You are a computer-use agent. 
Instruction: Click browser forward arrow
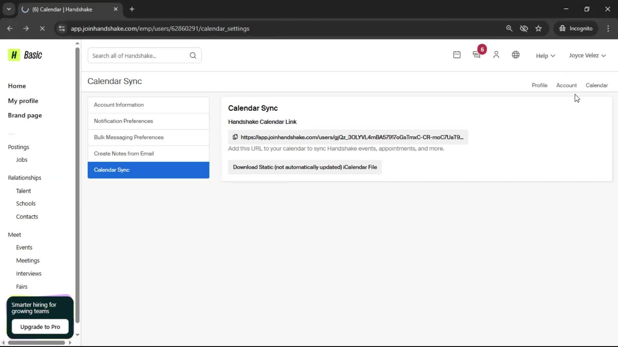point(26,29)
